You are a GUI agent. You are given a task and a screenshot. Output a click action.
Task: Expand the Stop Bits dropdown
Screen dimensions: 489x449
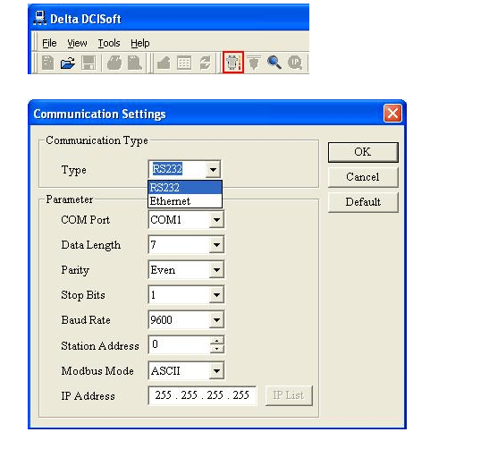tap(216, 295)
